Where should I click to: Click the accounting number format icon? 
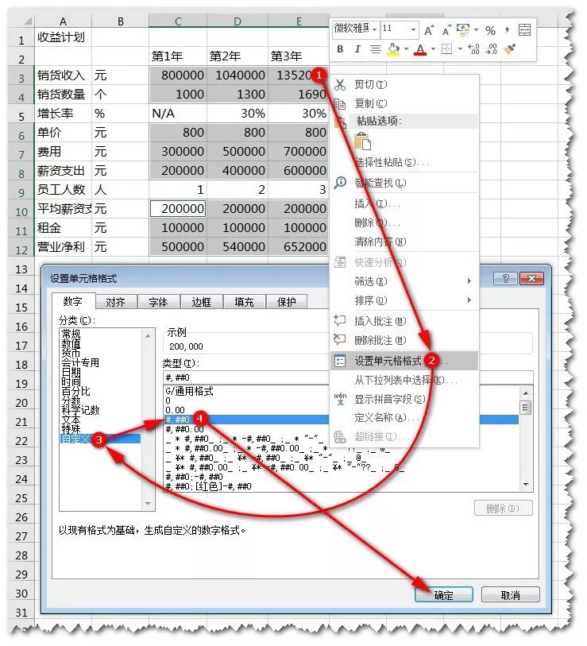(x=463, y=29)
